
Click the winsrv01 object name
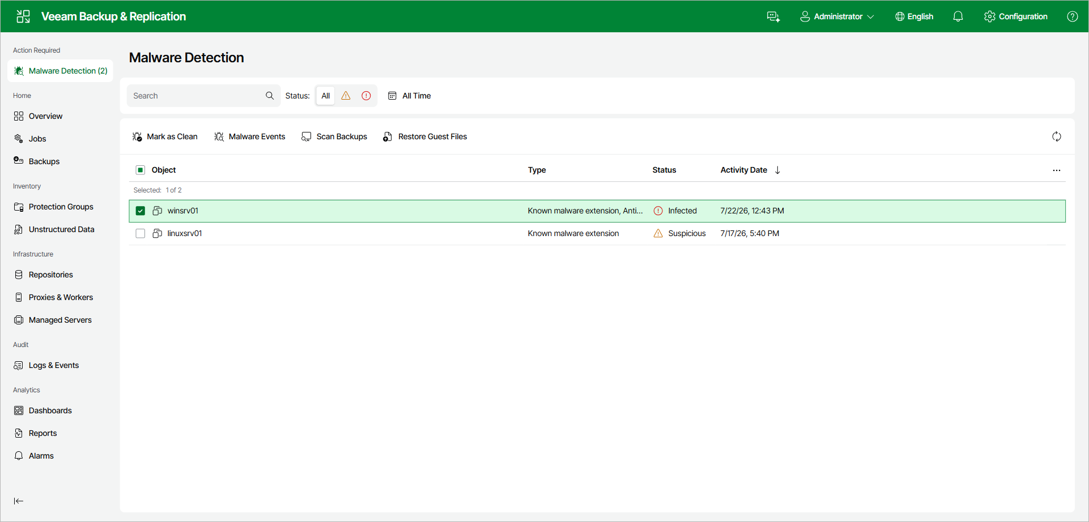(183, 211)
